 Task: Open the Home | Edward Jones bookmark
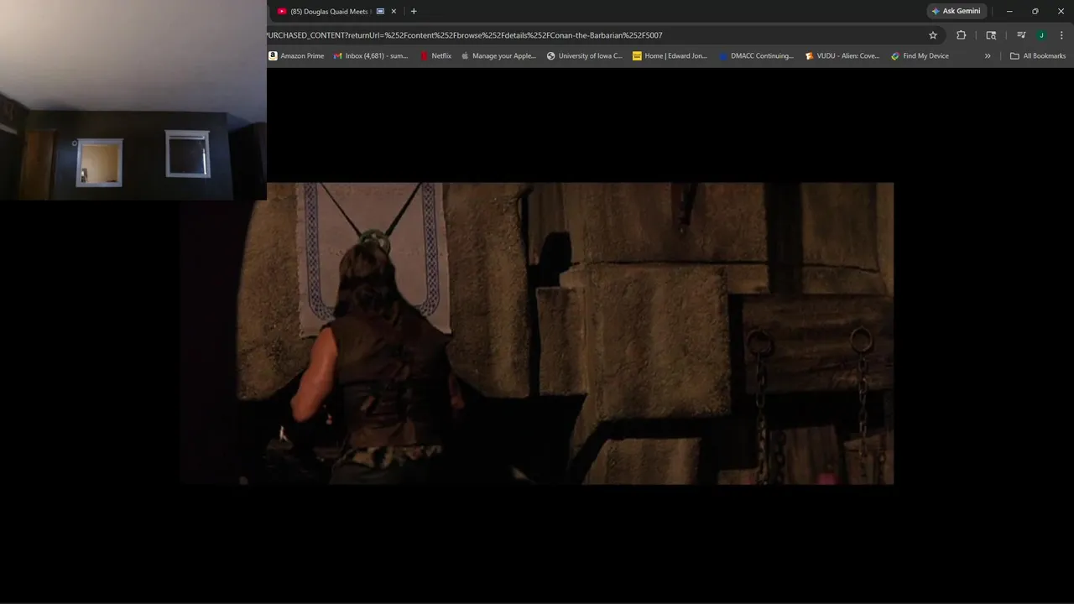click(x=670, y=56)
